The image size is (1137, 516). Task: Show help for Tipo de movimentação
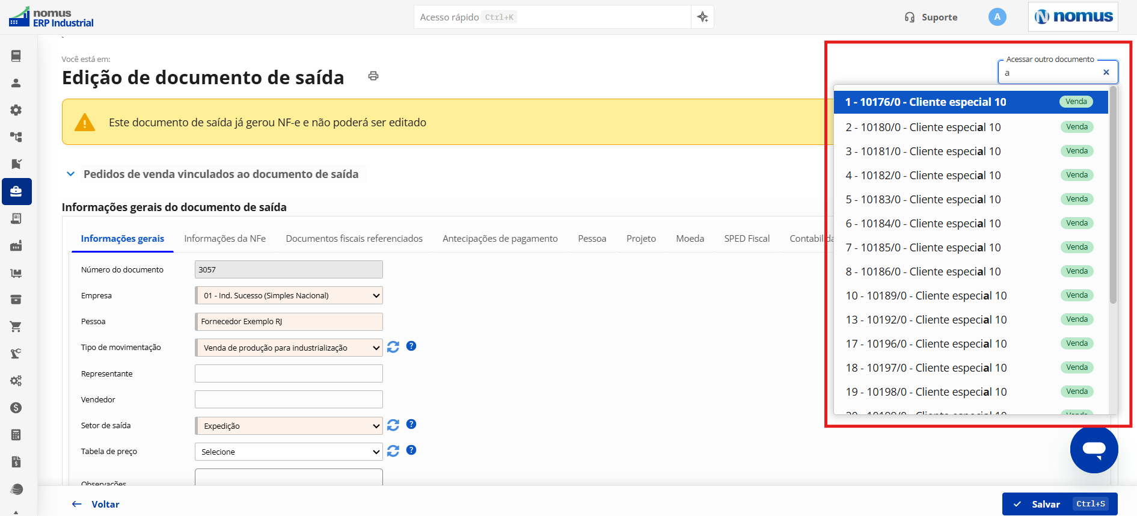click(x=411, y=346)
